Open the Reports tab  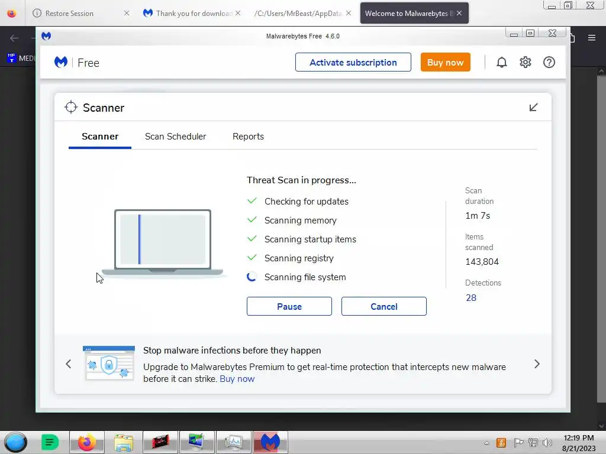tap(248, 137)
